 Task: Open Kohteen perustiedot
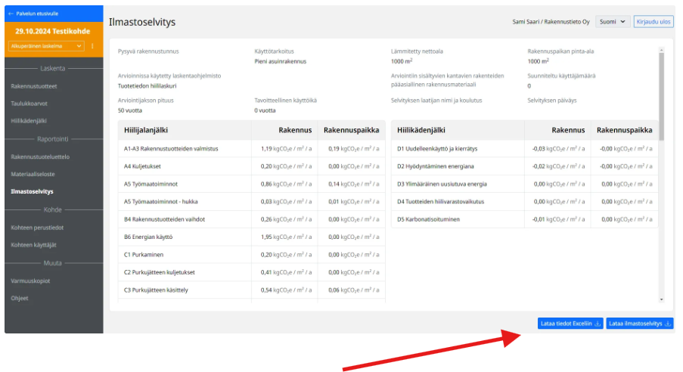point(37,228)
